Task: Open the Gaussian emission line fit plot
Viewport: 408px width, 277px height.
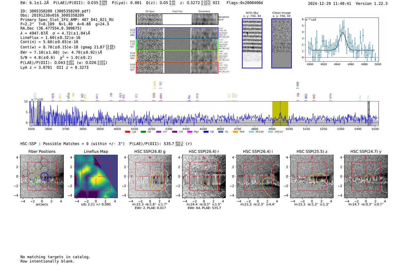Action: point(342,40)
